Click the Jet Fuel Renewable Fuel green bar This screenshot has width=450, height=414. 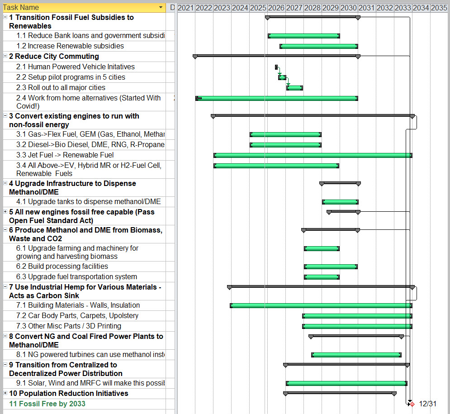[312, 155]
